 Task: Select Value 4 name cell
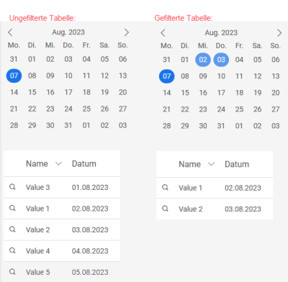[37, 251]
